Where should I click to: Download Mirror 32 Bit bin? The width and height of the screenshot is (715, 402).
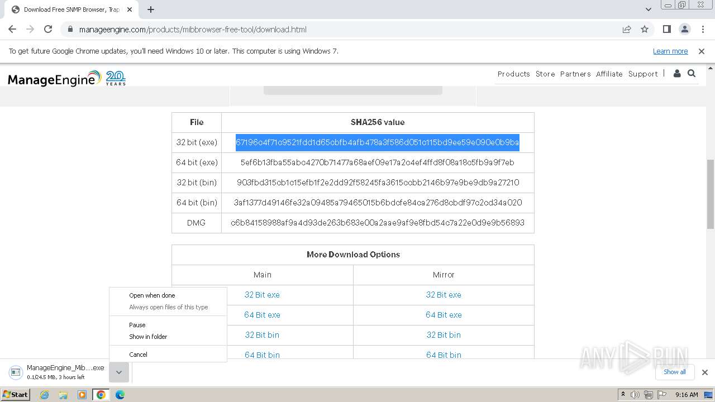pyautogui.click(x=444, y=335)
